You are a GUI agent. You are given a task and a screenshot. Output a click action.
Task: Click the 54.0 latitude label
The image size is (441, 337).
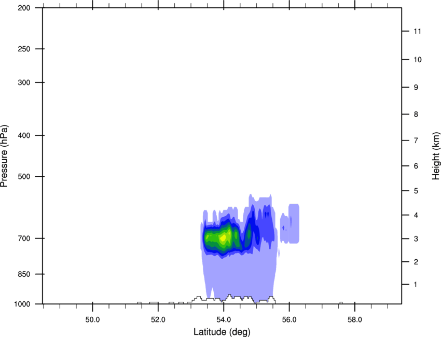pos(224,320)
